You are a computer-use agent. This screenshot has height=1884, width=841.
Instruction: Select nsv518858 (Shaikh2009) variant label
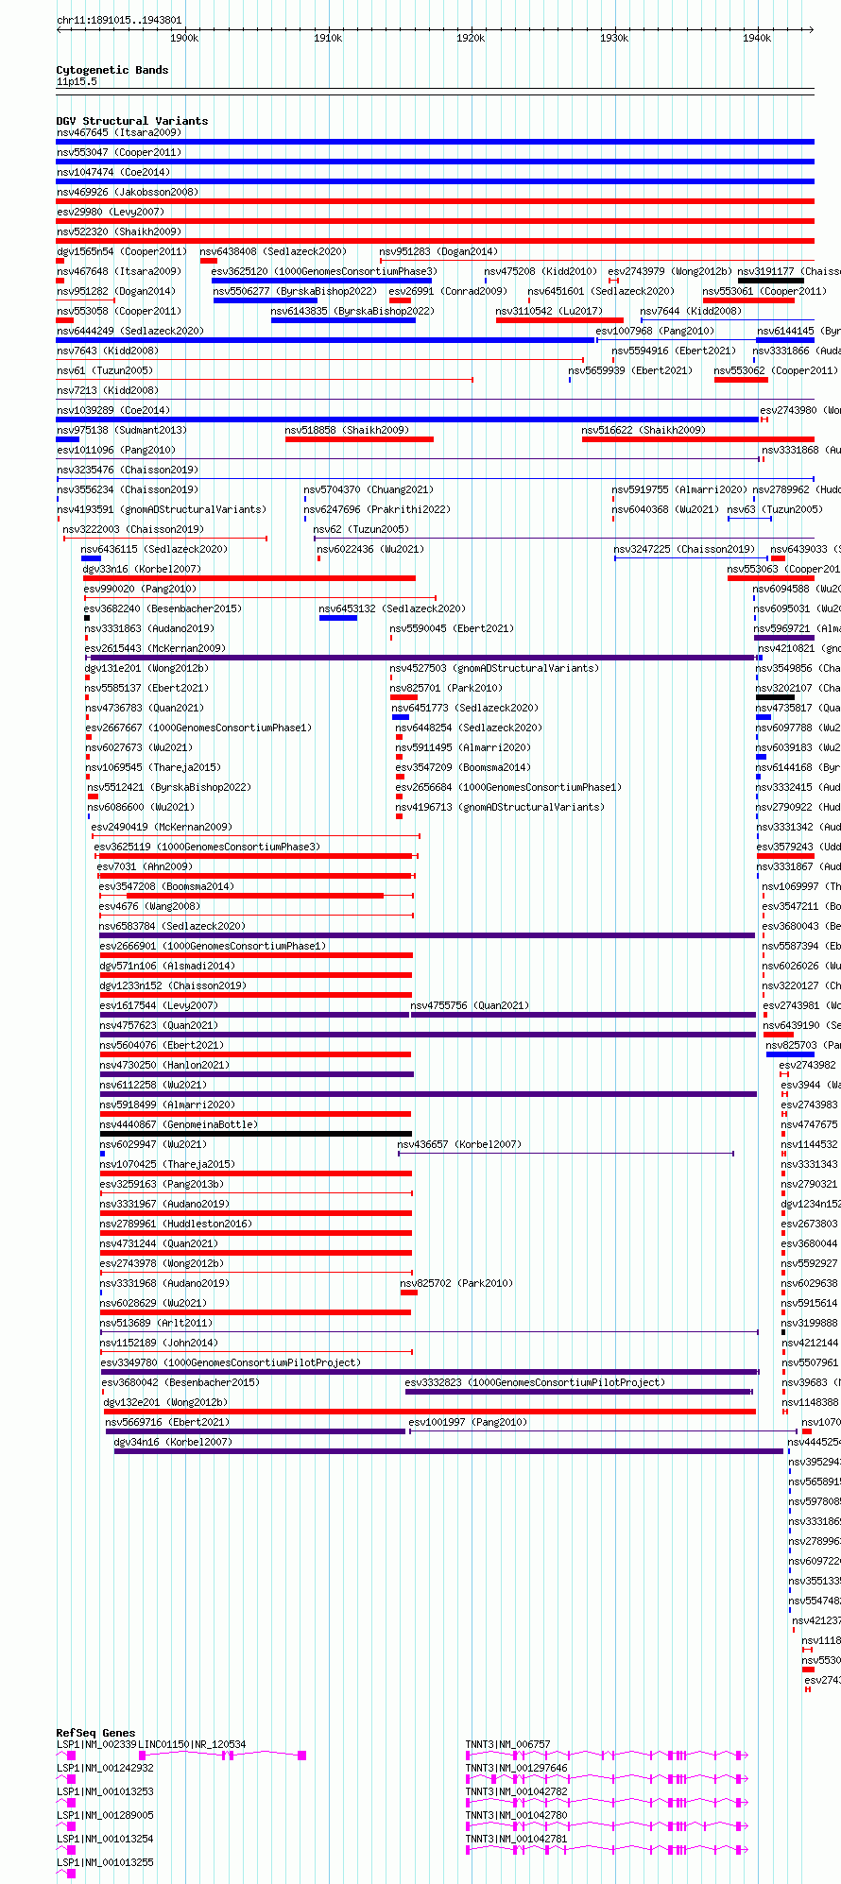(347, 430)
